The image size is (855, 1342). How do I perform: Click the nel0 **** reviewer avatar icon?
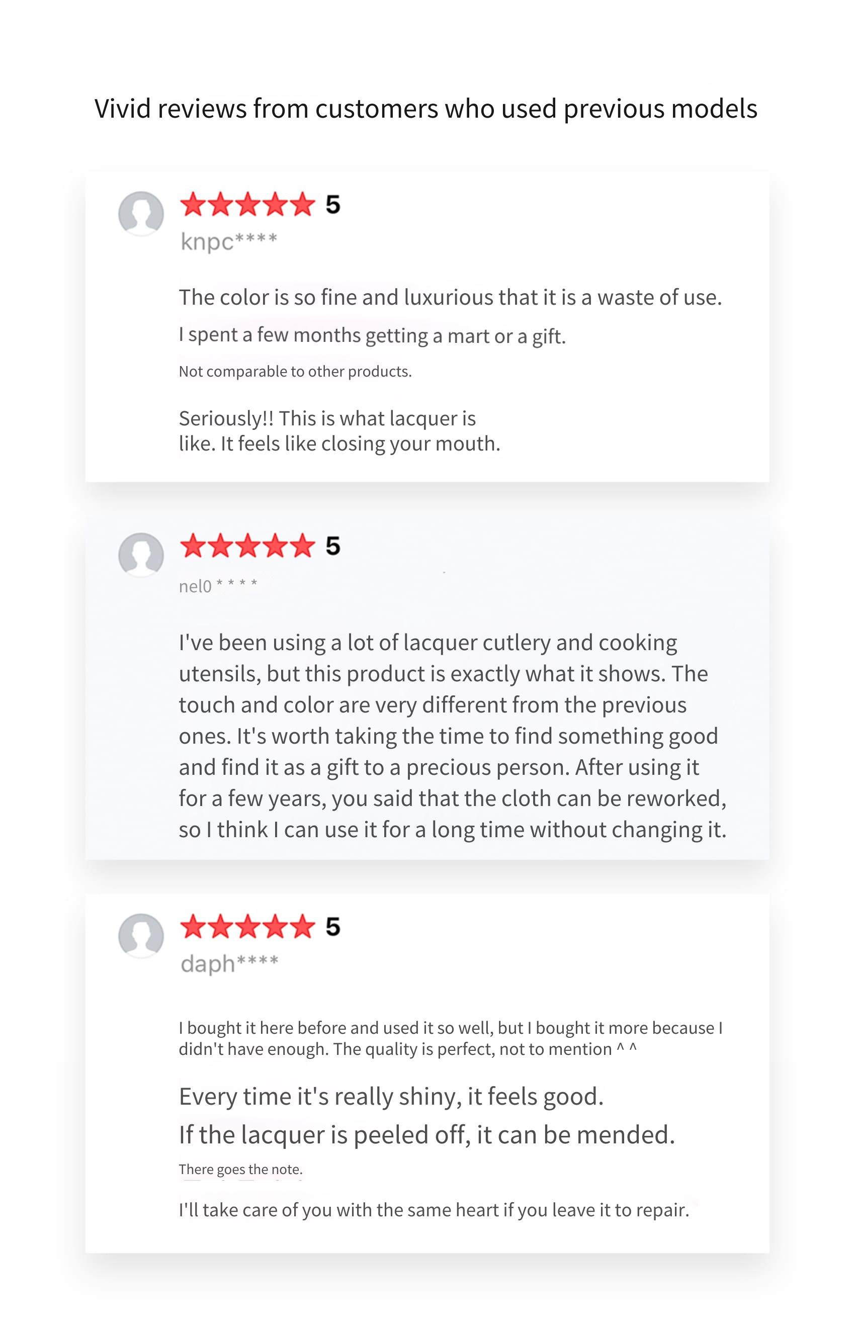141,555
